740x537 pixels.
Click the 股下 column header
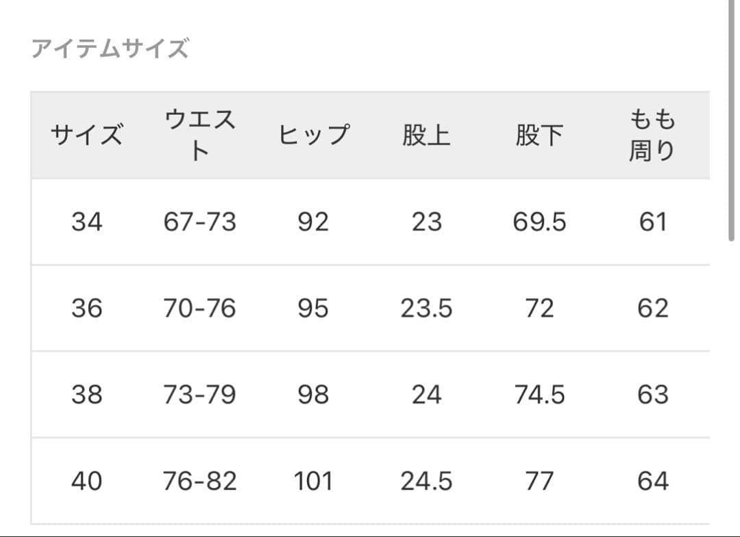[539, 135]
